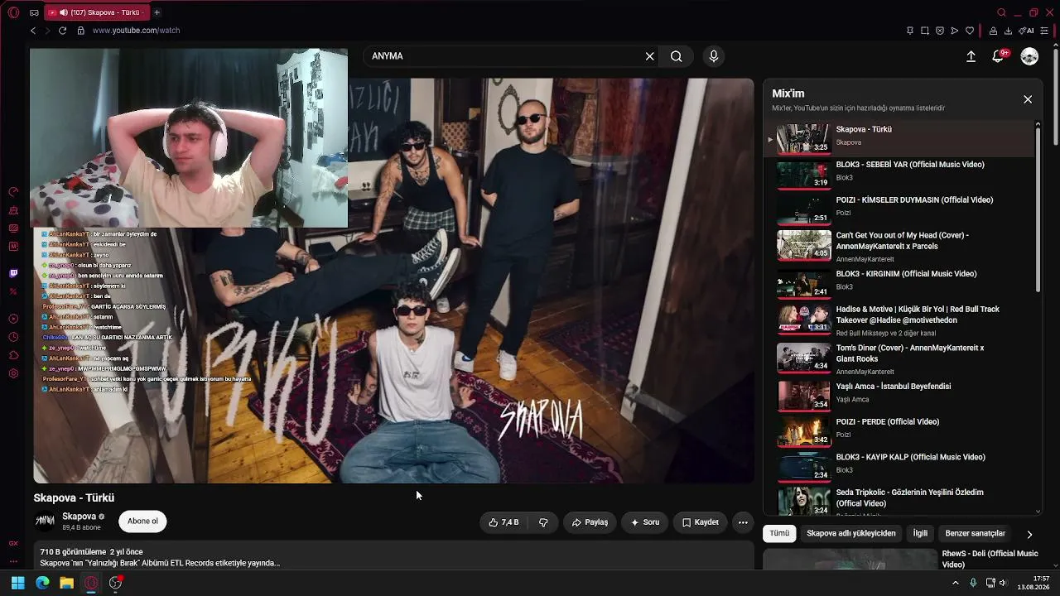Go back to the previous page
Image resolution: width=1060 pixels, height=596 pixels.
(x=33, y=31)
